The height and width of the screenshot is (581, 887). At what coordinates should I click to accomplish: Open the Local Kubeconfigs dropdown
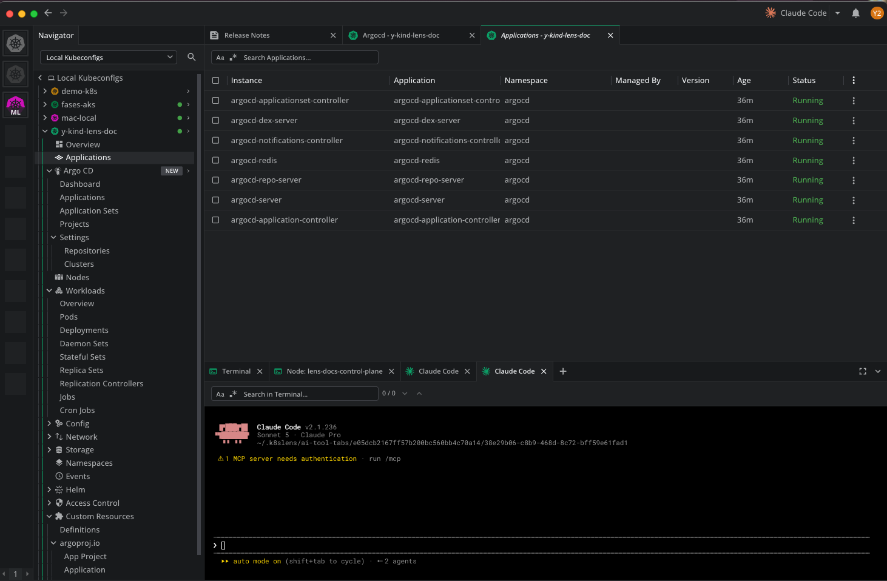[109, 58]
